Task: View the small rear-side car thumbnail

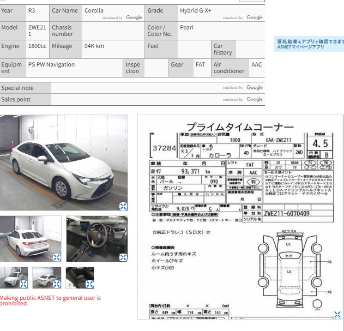Action: pos(47,278)
